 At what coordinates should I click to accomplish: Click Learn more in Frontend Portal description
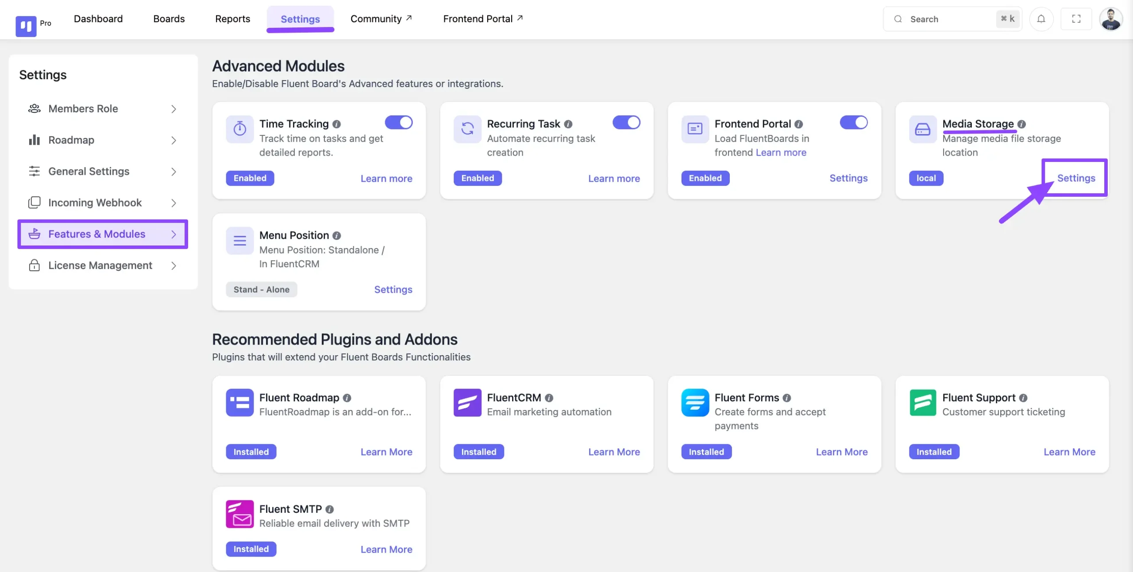(x=781, y=153)
